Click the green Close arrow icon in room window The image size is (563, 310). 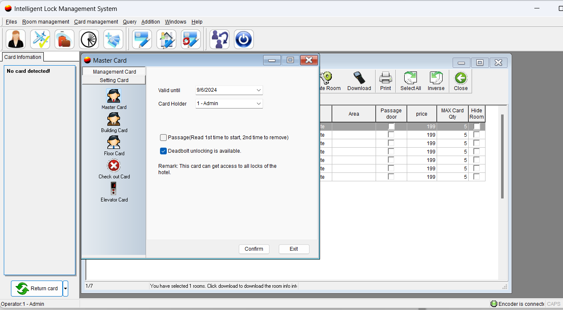click(461, 78)
